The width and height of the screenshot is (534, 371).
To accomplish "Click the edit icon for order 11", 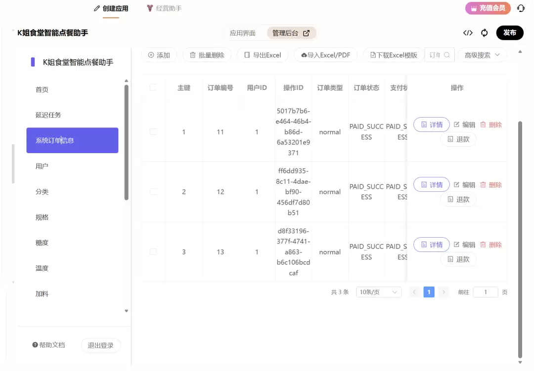I will (x=456, y=124).
